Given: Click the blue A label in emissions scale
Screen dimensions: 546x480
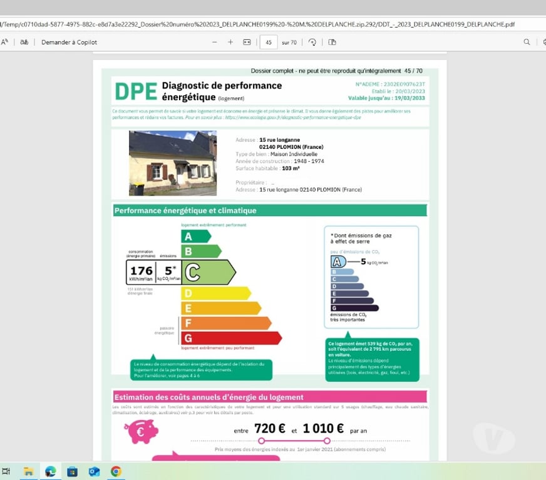Looking at the screenshot, I should pos(337,261).
